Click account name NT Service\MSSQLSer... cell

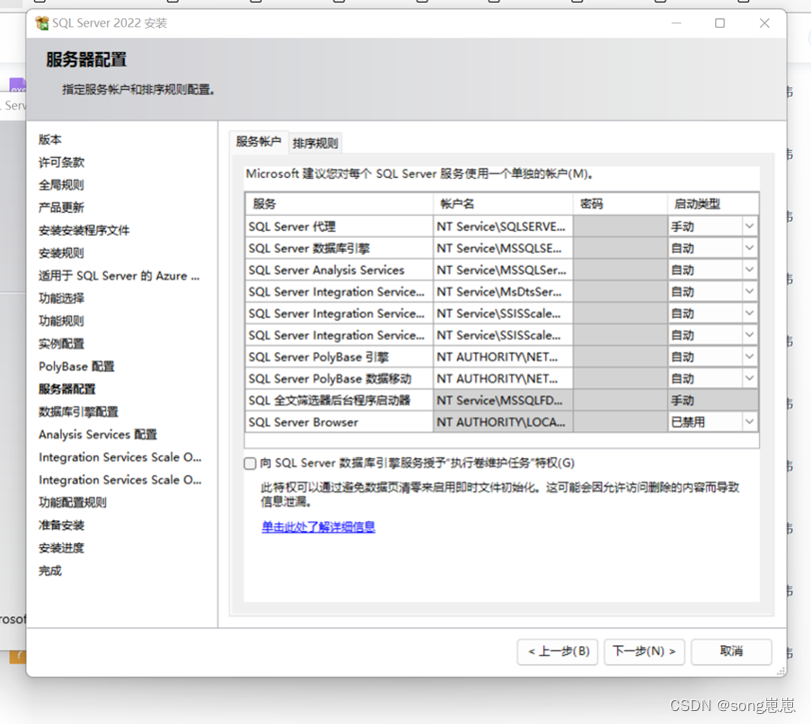click(502, 270)
